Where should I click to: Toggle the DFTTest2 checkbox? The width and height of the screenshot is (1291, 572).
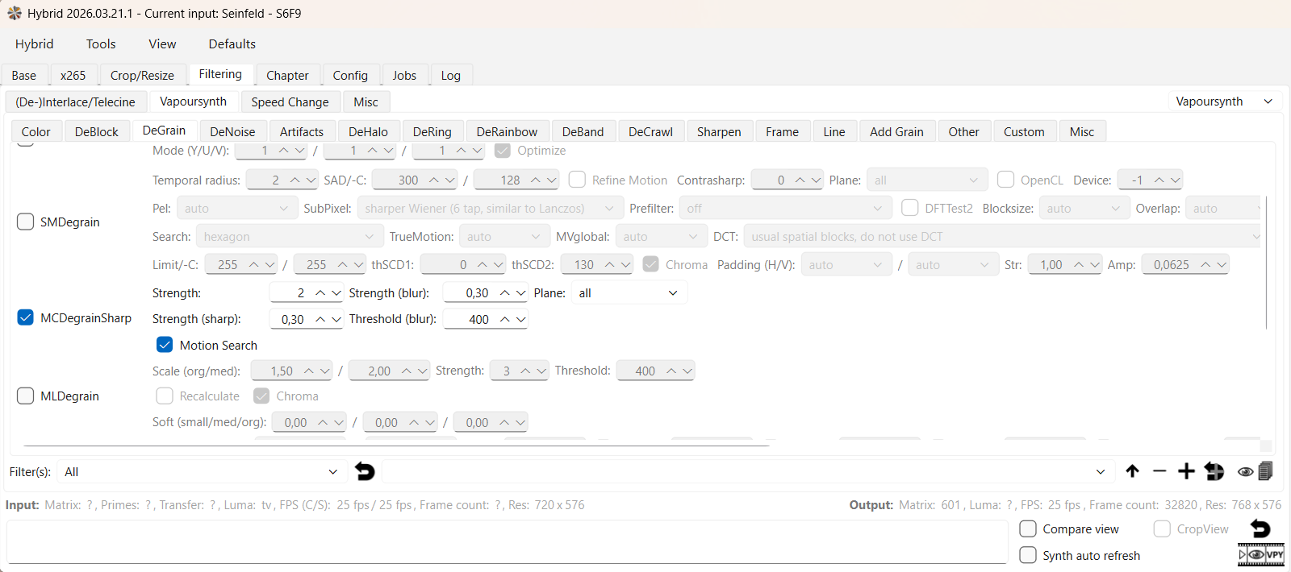click(910, 208)
